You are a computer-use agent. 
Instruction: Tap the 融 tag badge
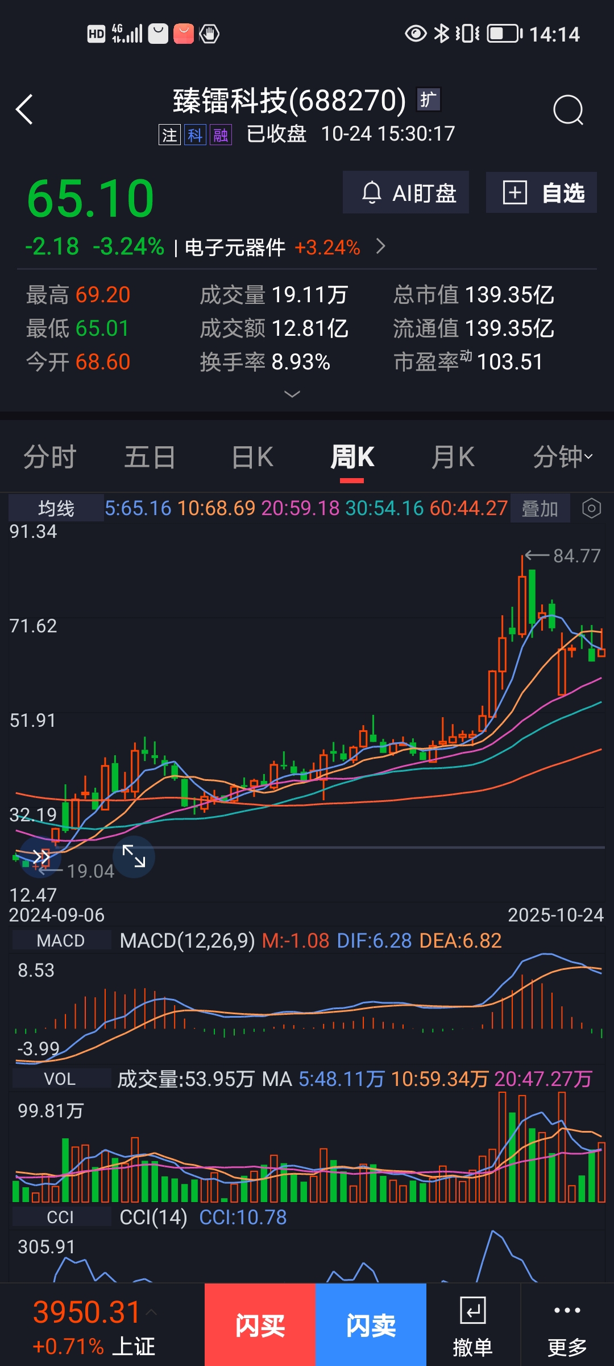221,135
